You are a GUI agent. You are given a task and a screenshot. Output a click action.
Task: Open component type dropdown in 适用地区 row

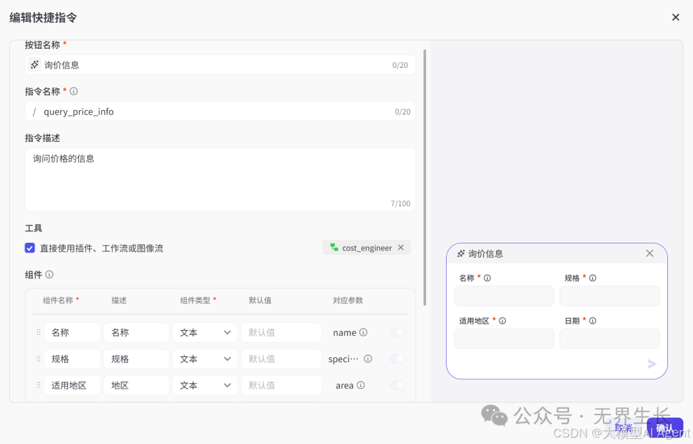(x=205, y=385)
